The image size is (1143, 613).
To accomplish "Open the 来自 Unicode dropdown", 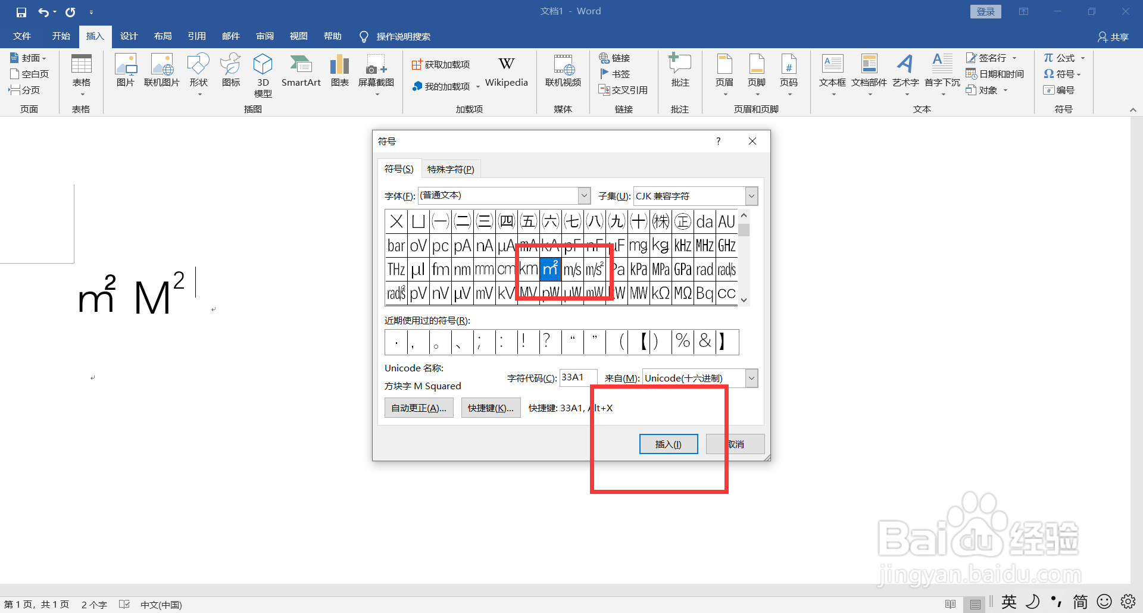I will 751,378.
